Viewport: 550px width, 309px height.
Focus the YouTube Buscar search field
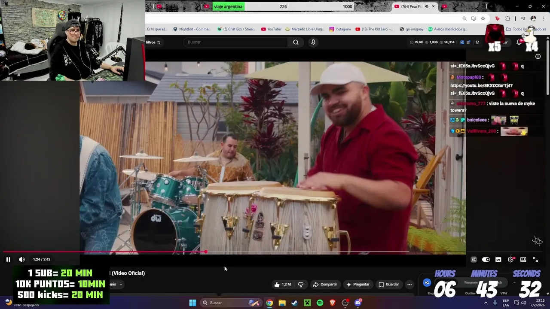pyautogui.click(x=236, y=42)
